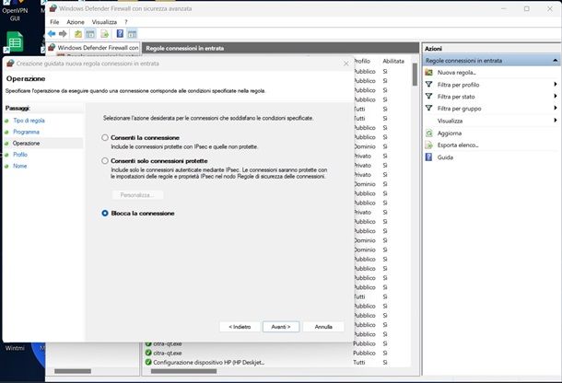
Task: Click the blue Back arrow in toolbar
Action: (52, 34)
